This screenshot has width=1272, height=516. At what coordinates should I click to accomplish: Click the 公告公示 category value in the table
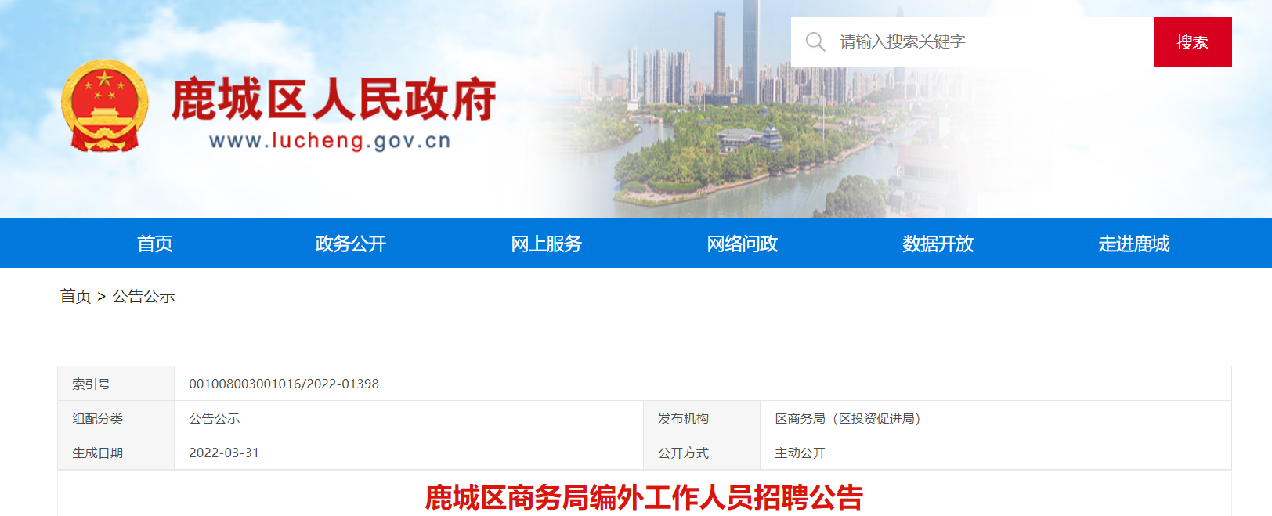pyautogui.click(x=214, y=418)
